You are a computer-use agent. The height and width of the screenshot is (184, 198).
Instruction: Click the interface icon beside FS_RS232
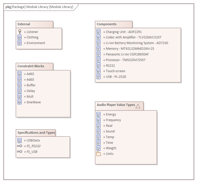tap(20, 146)
